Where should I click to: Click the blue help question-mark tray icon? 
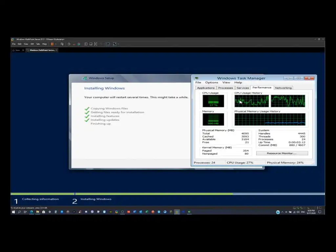coord(278,212)
